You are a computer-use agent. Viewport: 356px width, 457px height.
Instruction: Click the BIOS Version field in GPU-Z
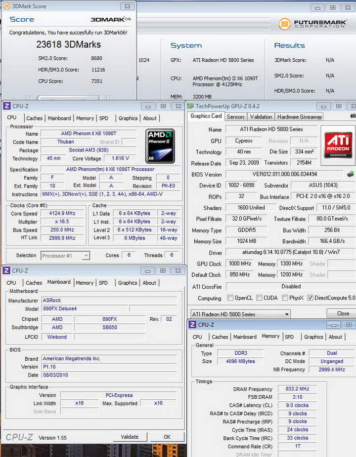[x=284, y=174]
